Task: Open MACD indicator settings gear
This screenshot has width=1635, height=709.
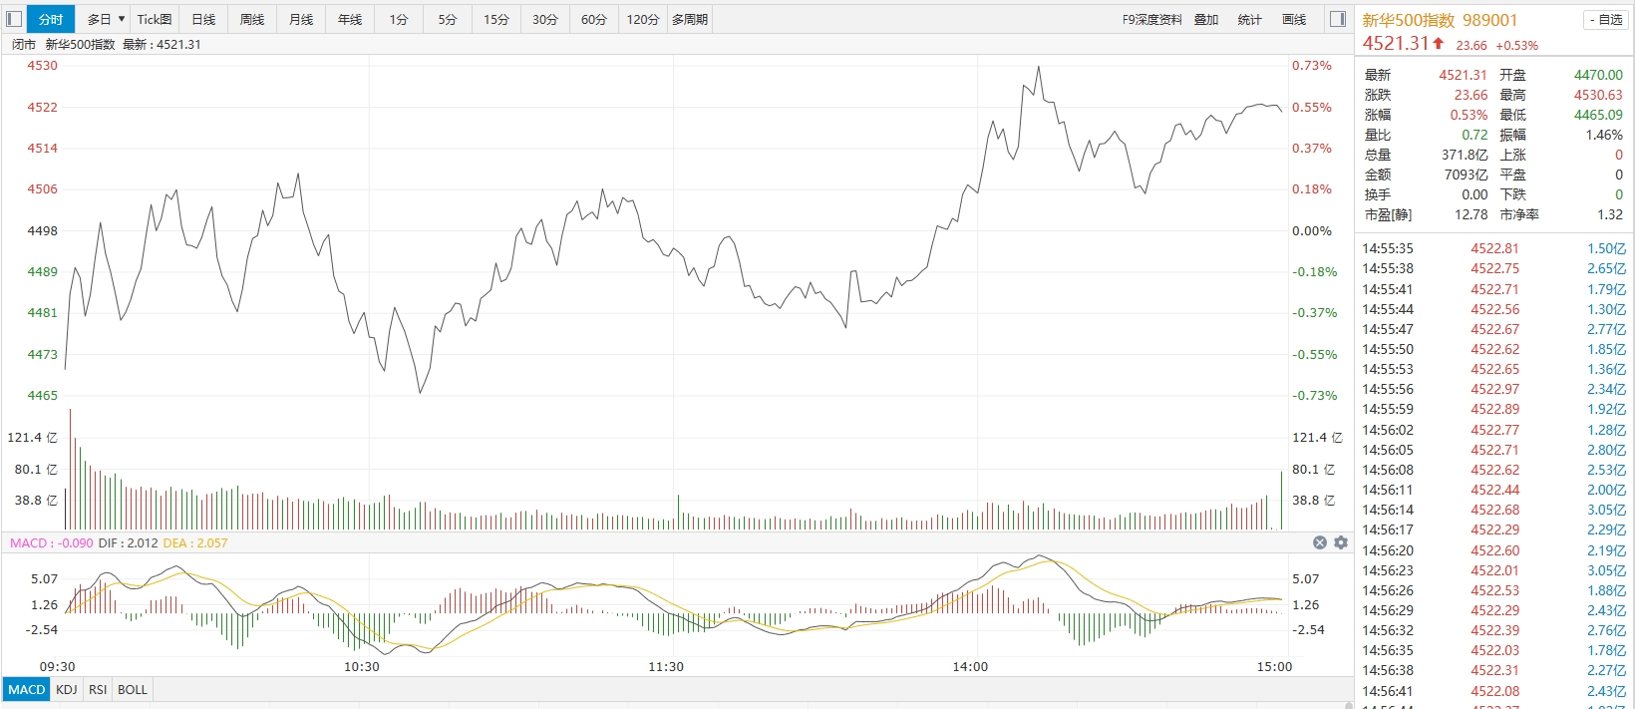Action: click(x=1341, y=542)
